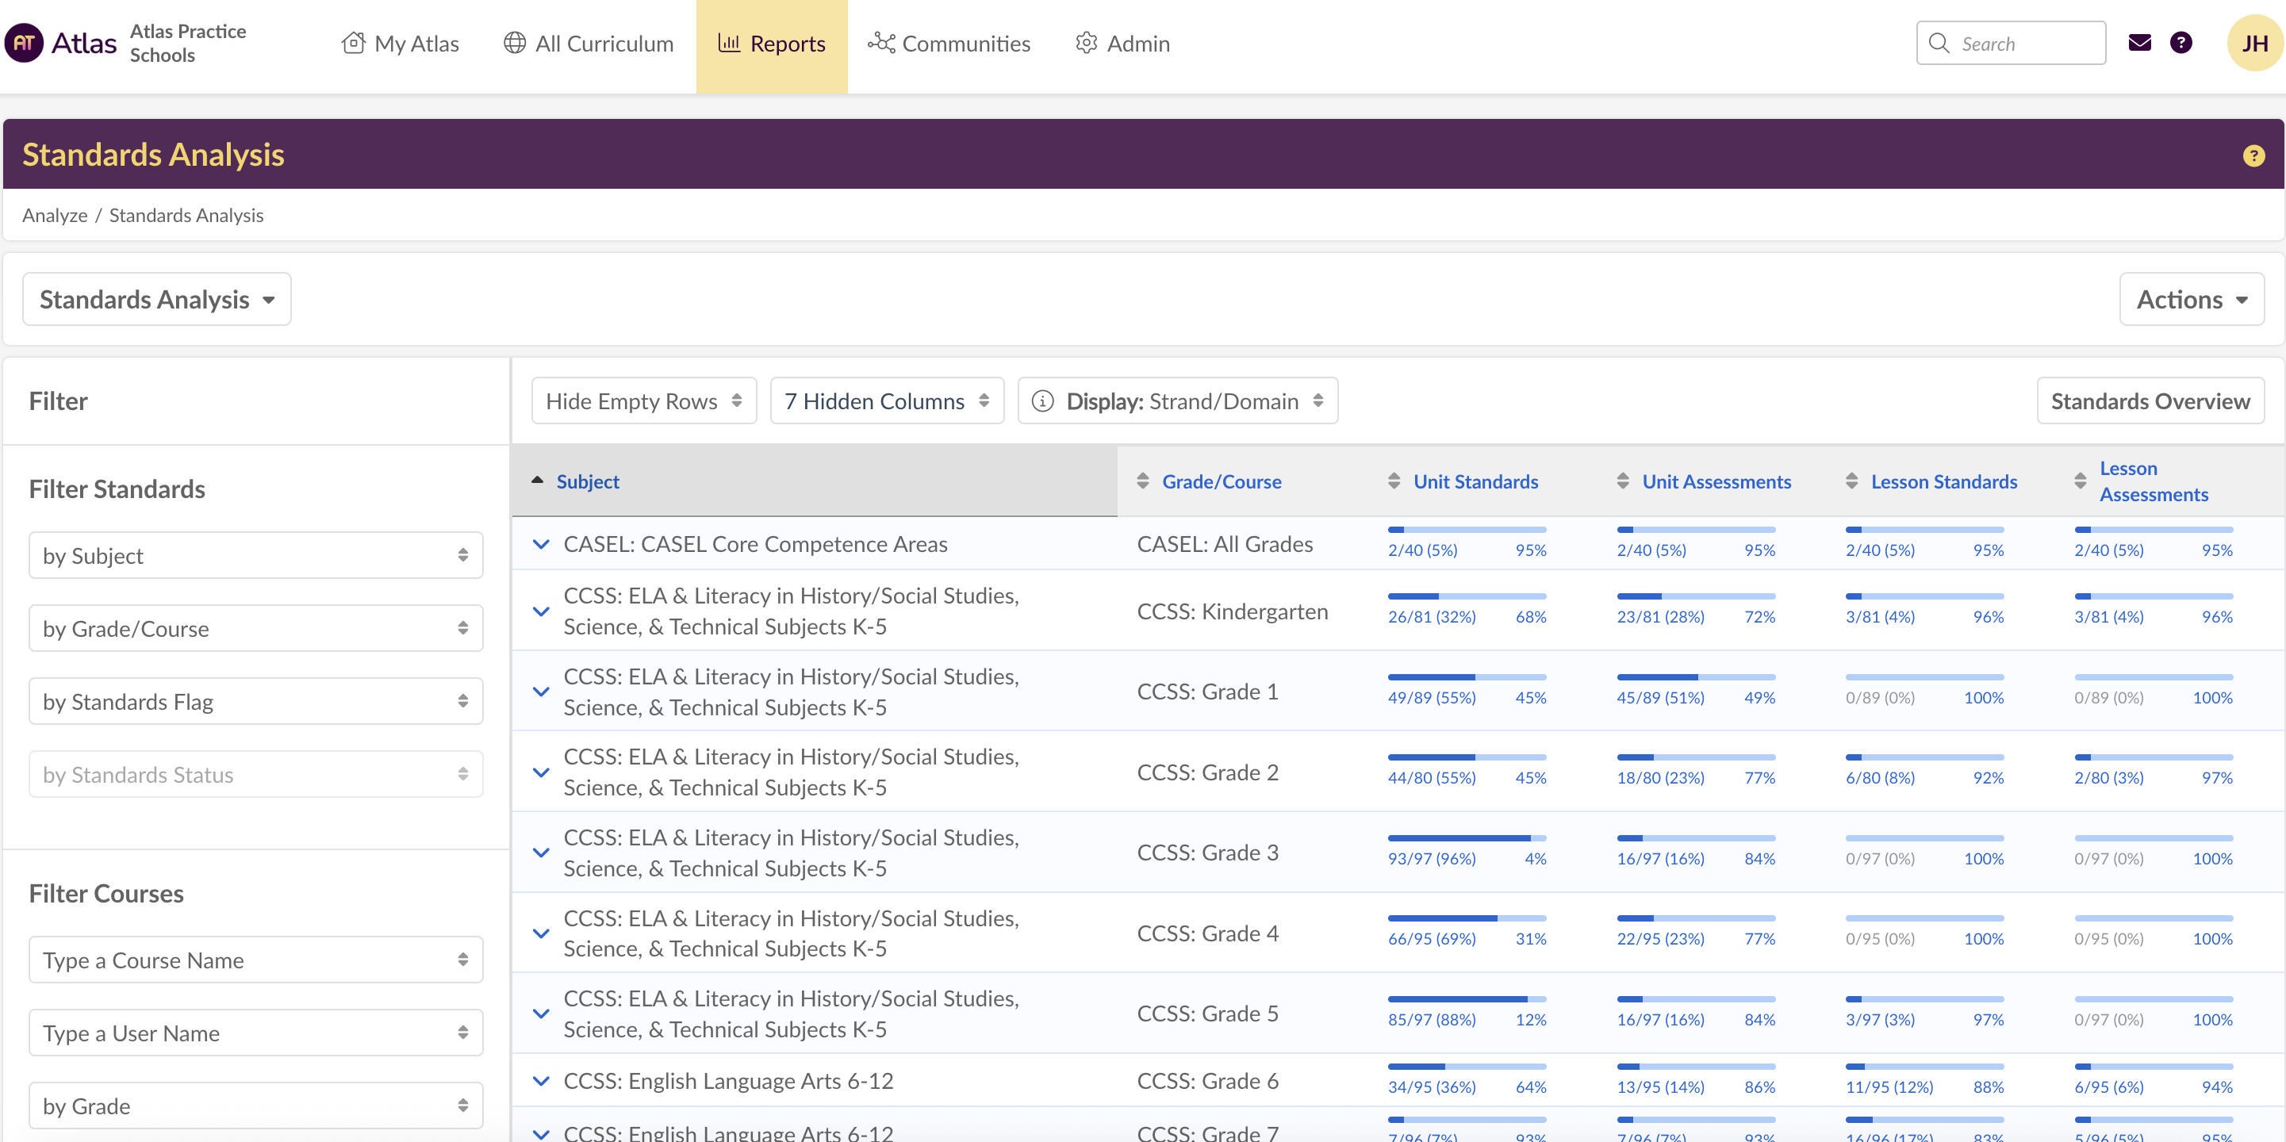Open the Actions dropdown menu

click(x=2191, y=299)
